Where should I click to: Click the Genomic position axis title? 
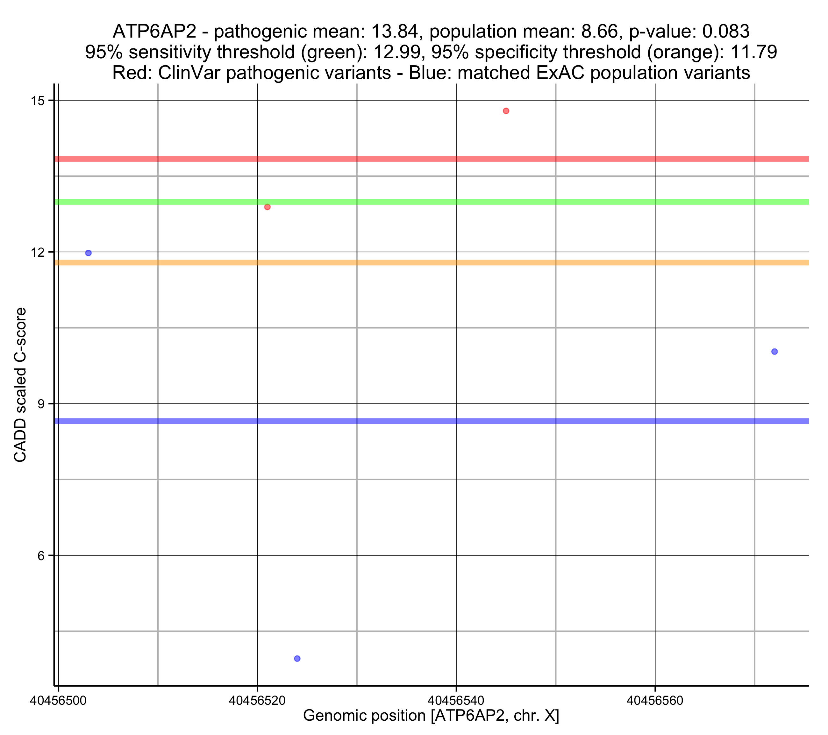[x=431, y=716]
